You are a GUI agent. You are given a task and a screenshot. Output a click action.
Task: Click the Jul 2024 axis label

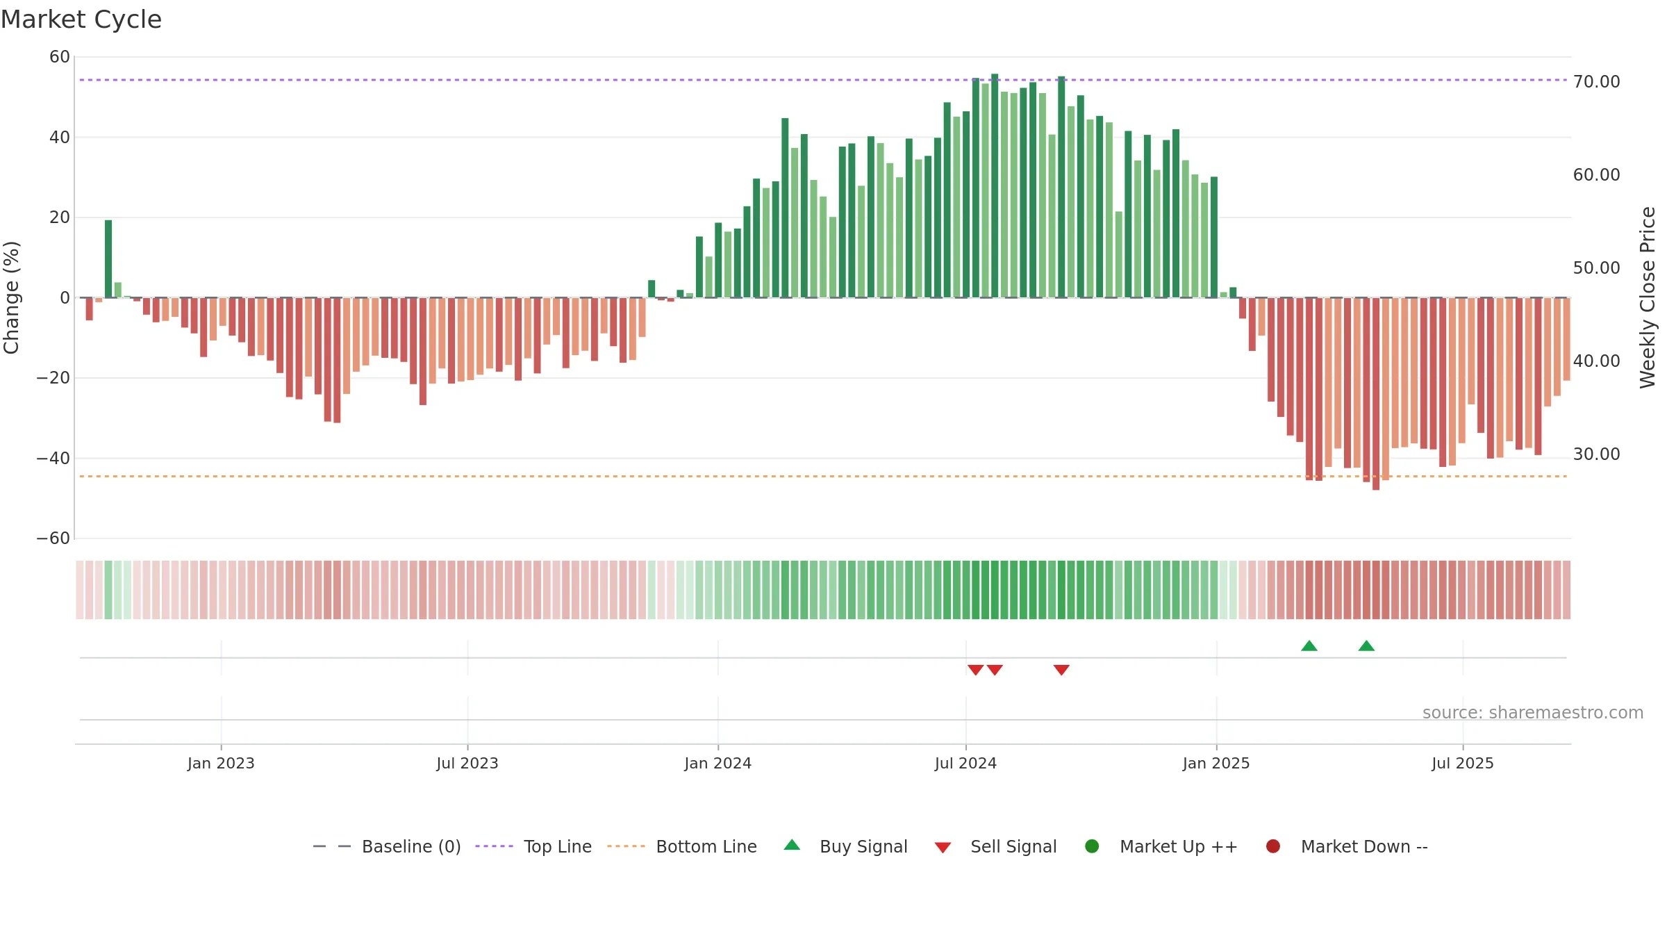tap(965, 763)
